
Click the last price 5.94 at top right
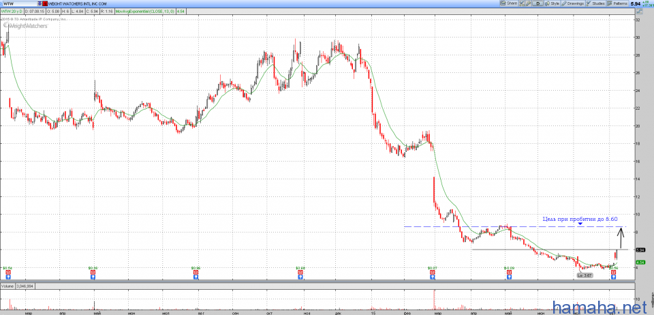(636, 3)
